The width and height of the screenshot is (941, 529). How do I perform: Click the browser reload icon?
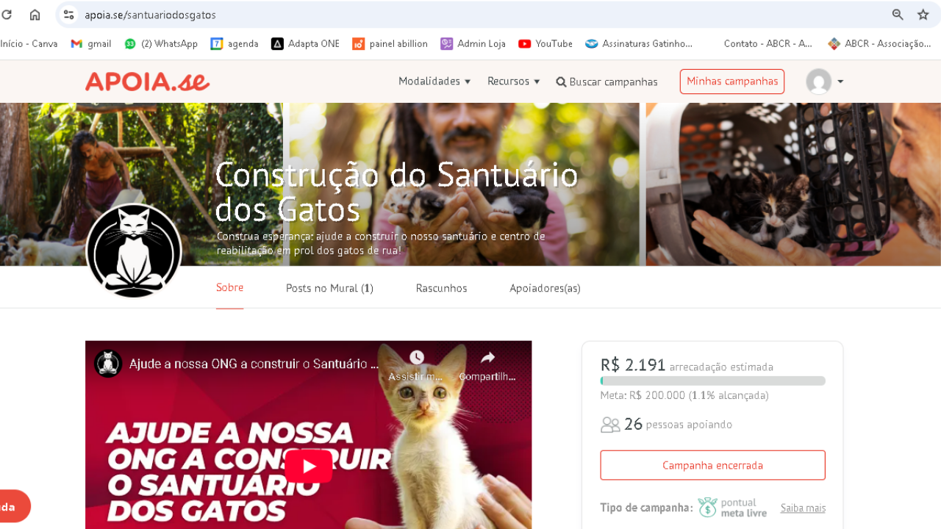(x=7, y=15)
